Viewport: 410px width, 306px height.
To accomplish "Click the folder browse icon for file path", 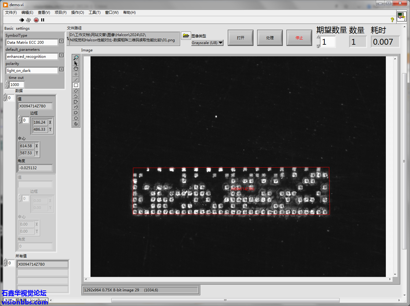I will (x=186, y=35).
